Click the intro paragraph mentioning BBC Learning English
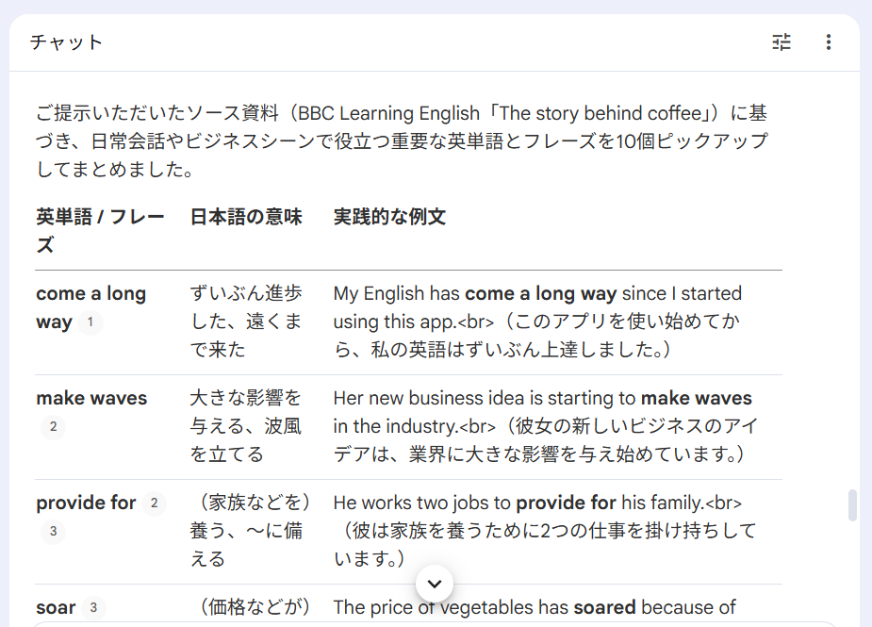The height and width of the screenshot is (627, 872). [x=401, y=141]
